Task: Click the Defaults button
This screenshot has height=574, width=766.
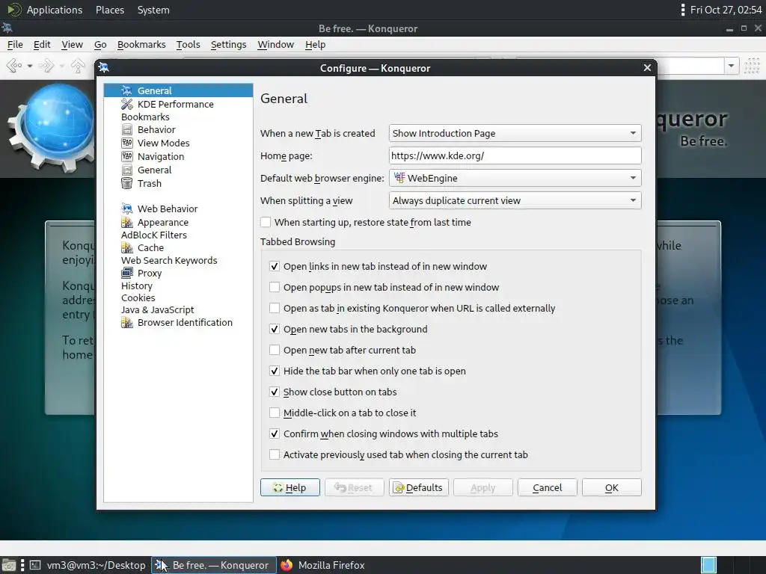Action: click(419, 487)
